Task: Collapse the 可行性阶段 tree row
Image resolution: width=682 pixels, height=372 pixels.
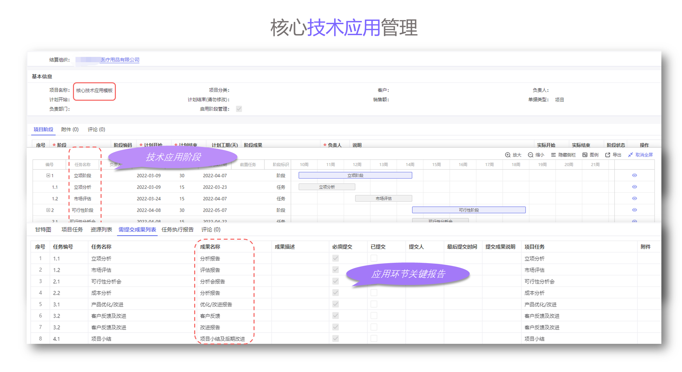Action: click(48, 210)
